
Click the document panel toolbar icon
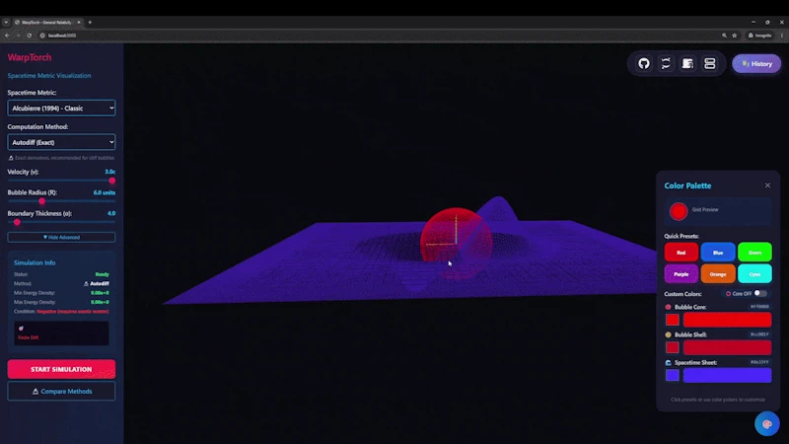687,63
